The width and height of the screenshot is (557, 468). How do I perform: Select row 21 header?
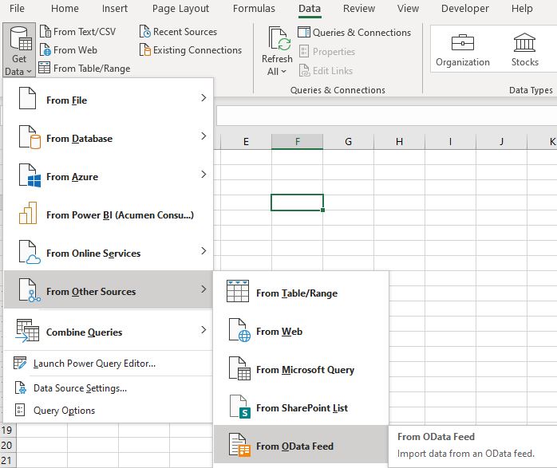(7, 461)
